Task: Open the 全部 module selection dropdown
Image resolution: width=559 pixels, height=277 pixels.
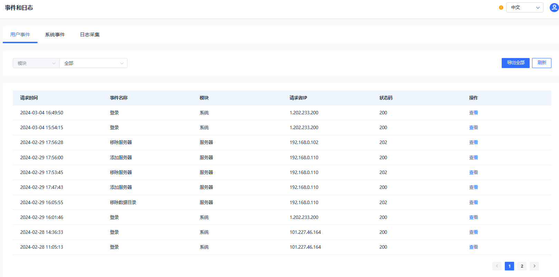Action: pos(94,63)
